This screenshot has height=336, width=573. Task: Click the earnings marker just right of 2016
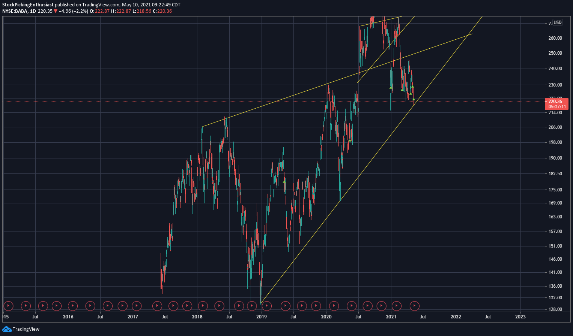[72, 306]
